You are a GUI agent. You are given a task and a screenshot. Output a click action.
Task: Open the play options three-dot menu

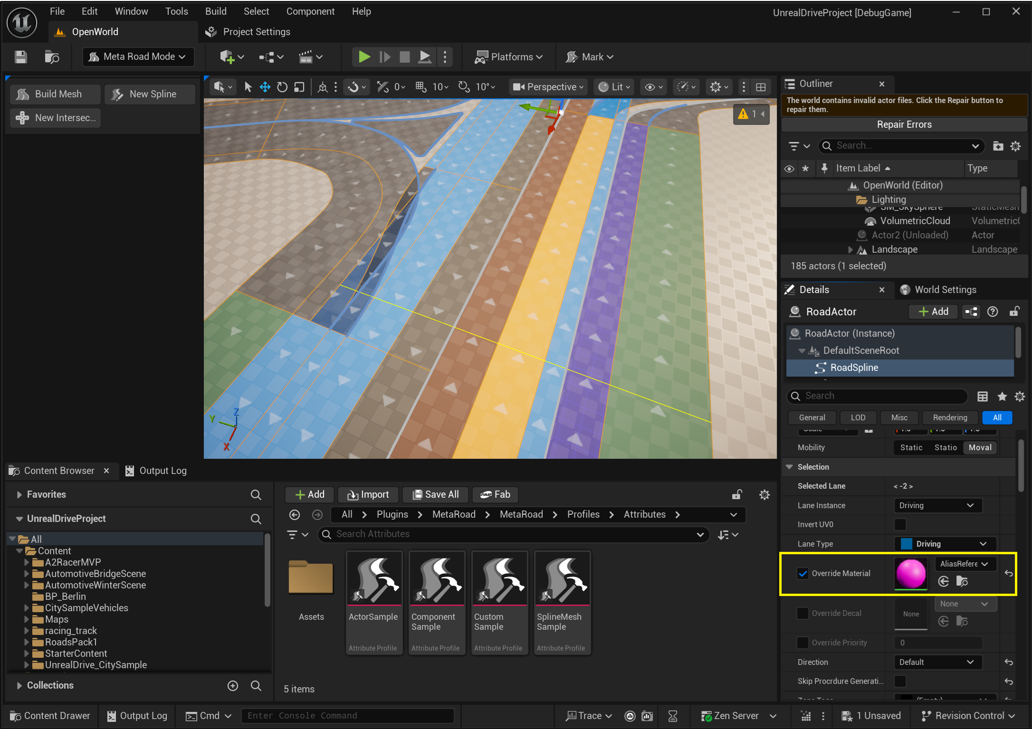445,57
